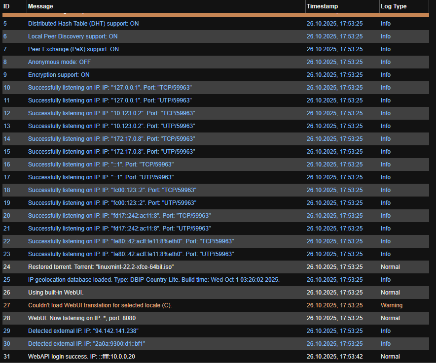Click the Normal log type in row 24
The height and width of the screenshot is (363, 436).
[x=390, y=266]
